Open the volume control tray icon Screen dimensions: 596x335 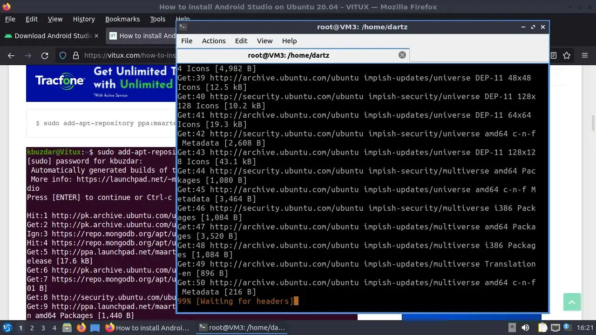[525, 328]
